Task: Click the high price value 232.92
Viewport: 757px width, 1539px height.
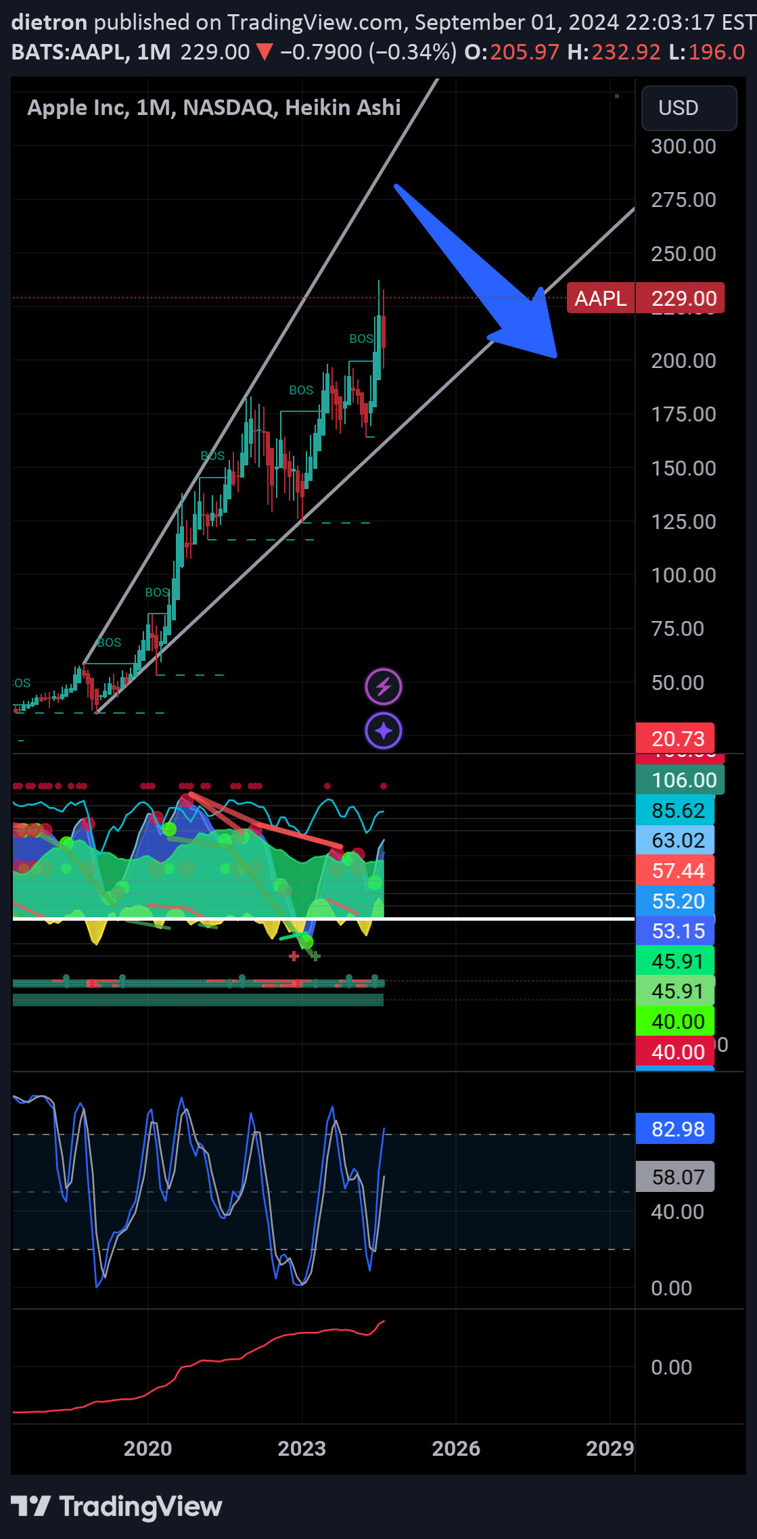Action: coord(626,52)
